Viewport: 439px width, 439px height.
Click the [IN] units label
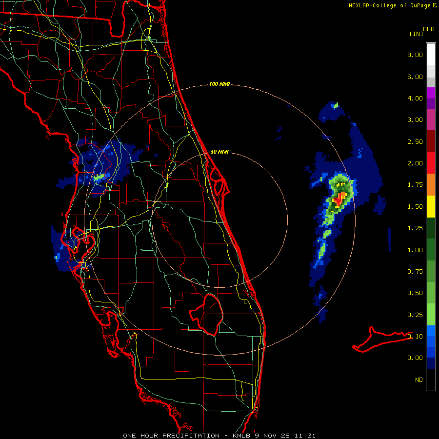pyautogui.click(x=416, y=34)
